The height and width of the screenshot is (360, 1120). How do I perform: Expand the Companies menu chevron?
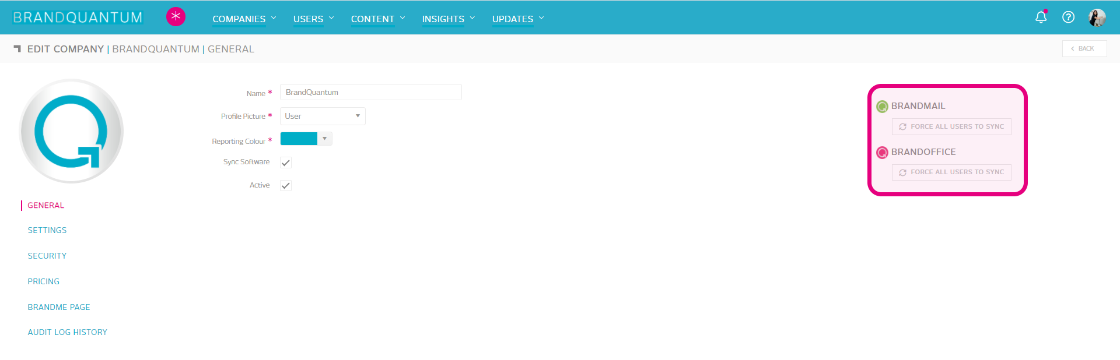(x=274, y=18)
